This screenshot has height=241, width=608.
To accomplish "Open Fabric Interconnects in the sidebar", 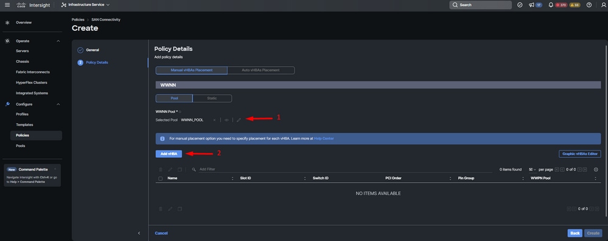I will click(x=33, y=72).
